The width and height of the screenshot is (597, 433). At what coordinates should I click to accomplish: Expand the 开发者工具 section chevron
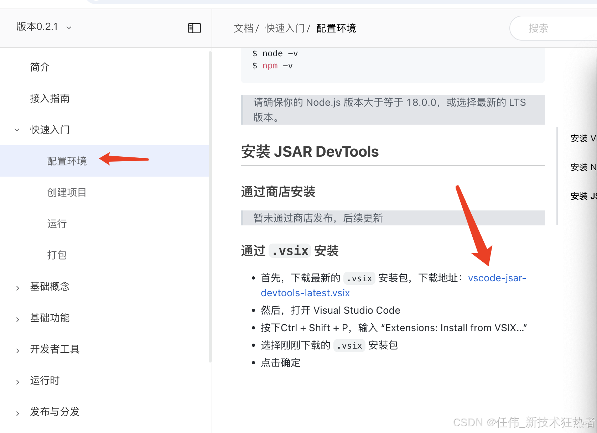point(17,350)
